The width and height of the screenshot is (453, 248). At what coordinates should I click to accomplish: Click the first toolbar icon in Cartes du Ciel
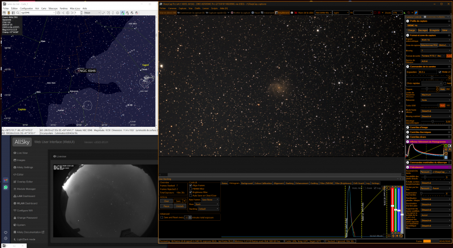[x=4, y=12]
